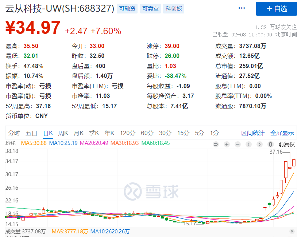Image resolution: width=305 pixels, height=237 pixels.
Task: Click the 最低 value 32.01
Action: point(31,56)
